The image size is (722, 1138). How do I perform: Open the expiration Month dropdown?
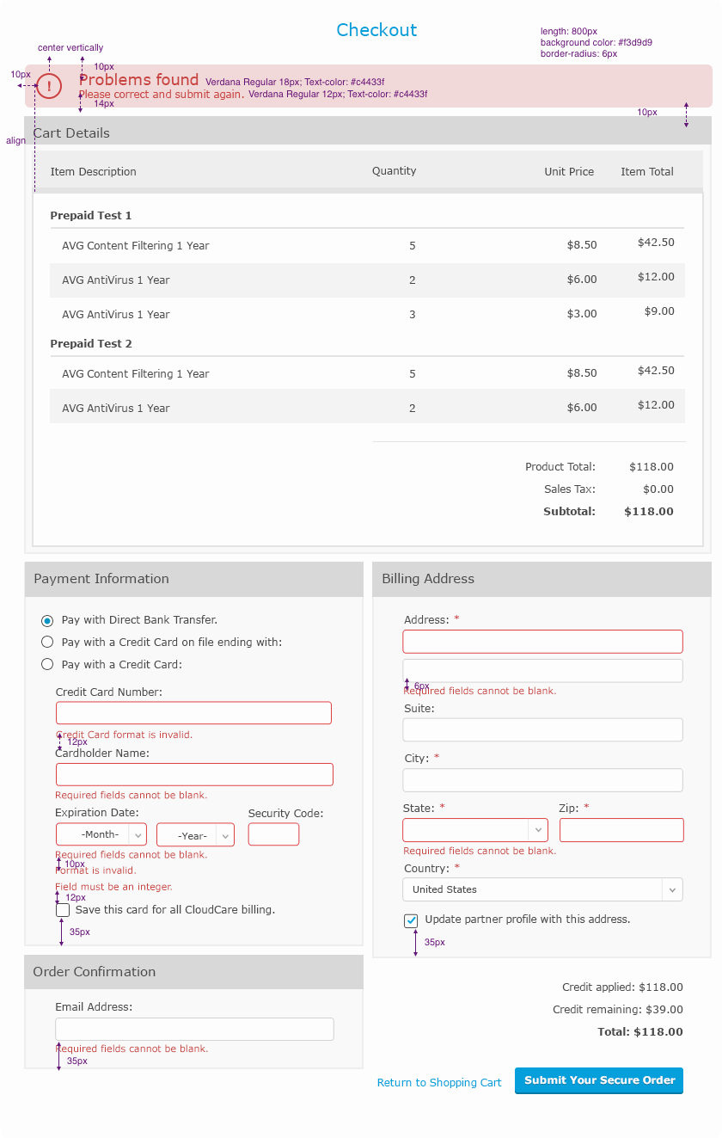pos(101,834)
